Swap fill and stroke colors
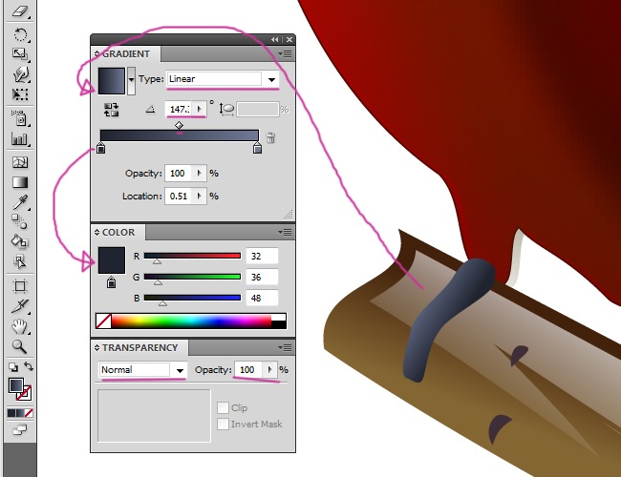 pos(28,366)
